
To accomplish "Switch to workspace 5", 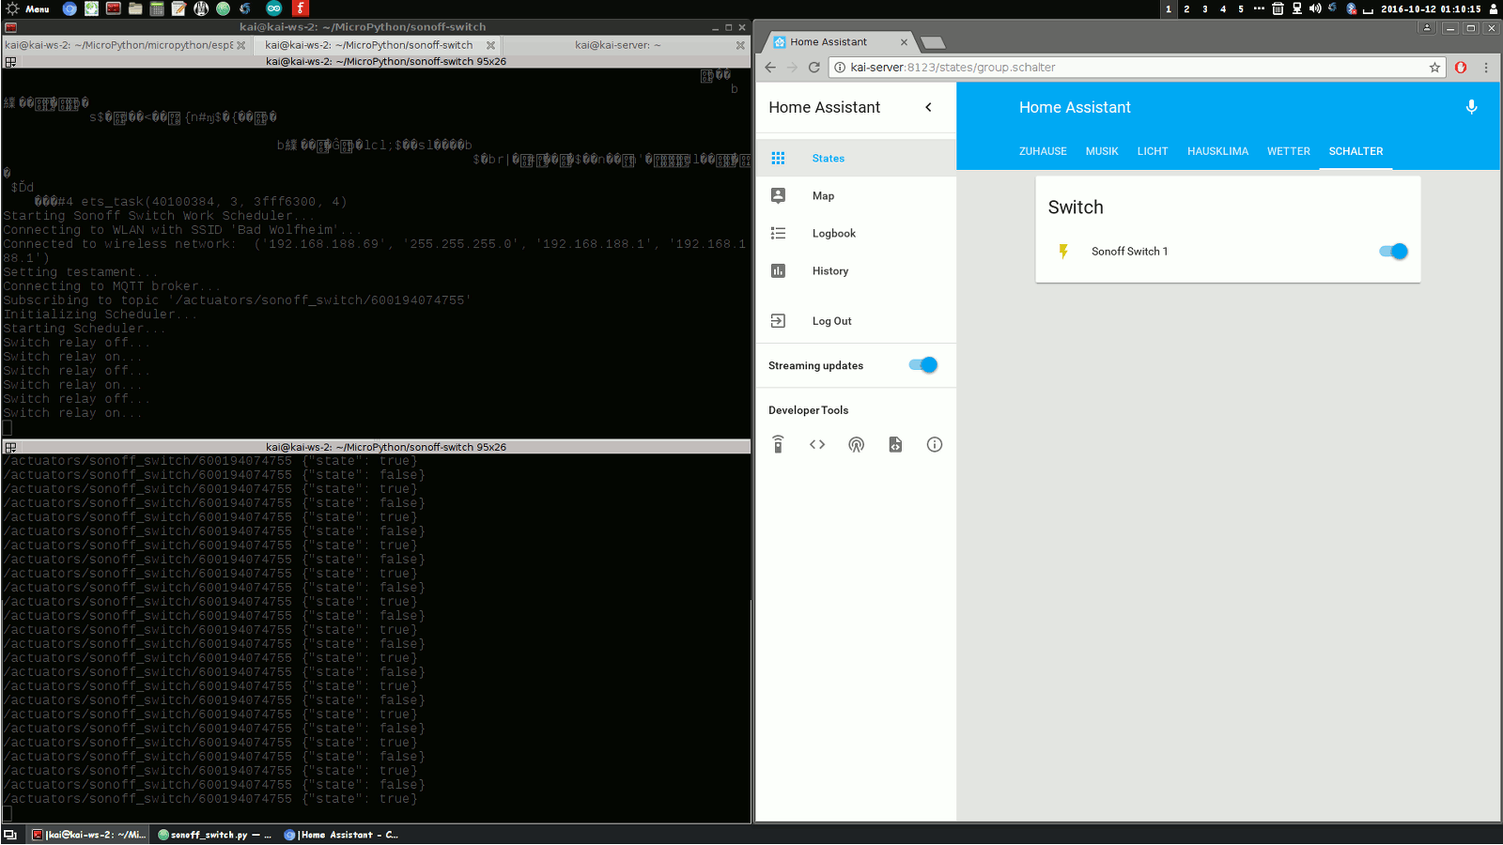I will (x=1240, y=8).
